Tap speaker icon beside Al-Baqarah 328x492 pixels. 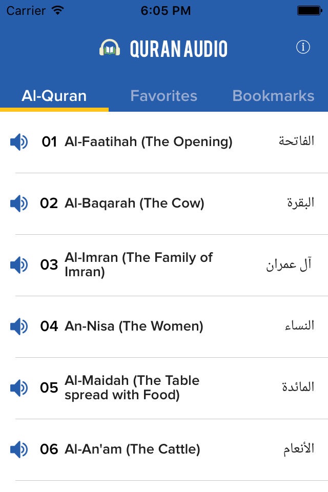(x=19, y=203)
